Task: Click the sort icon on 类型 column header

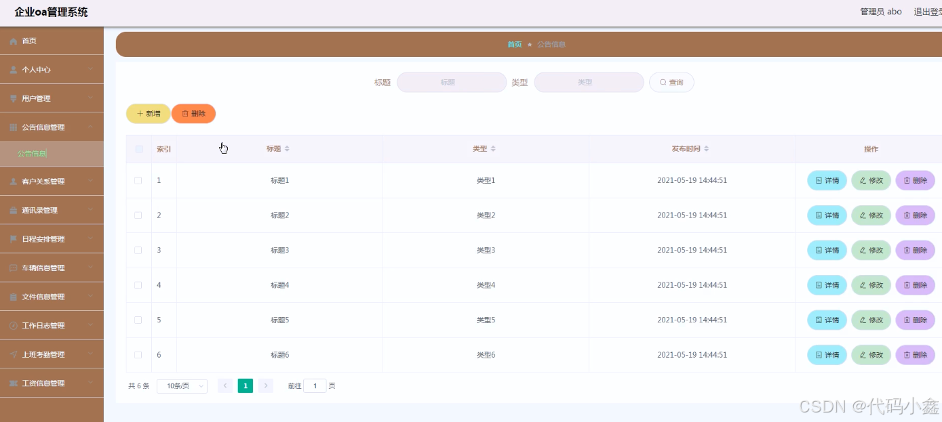Action: coord(493,148)
